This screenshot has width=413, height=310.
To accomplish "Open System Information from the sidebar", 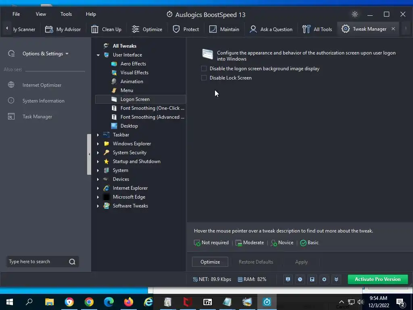I will [44, 101].
